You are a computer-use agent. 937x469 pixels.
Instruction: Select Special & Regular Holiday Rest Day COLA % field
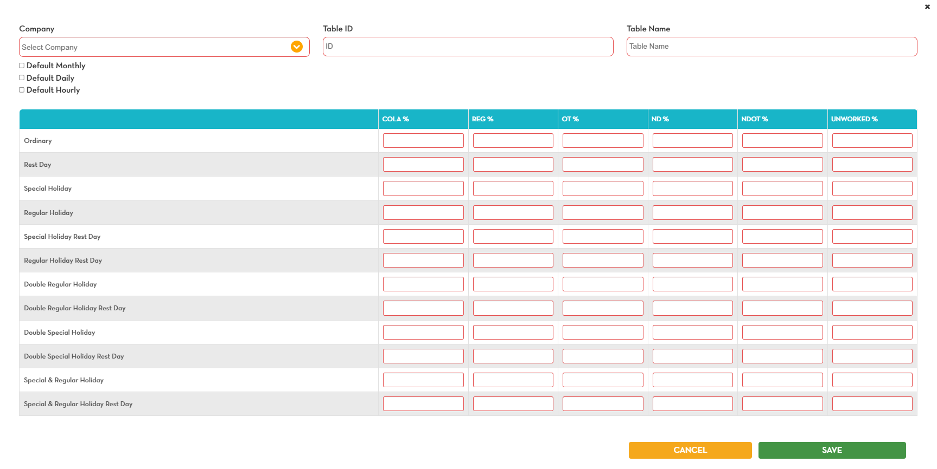point(423,404)
